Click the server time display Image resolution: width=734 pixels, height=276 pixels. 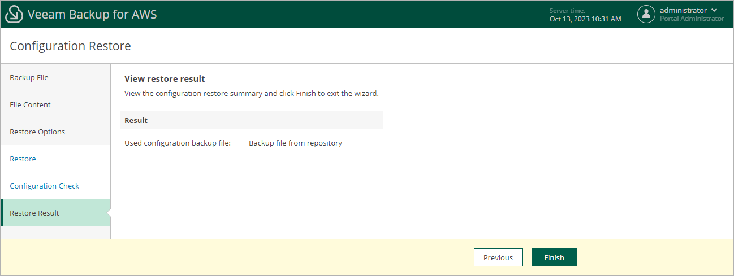(585, 15)
